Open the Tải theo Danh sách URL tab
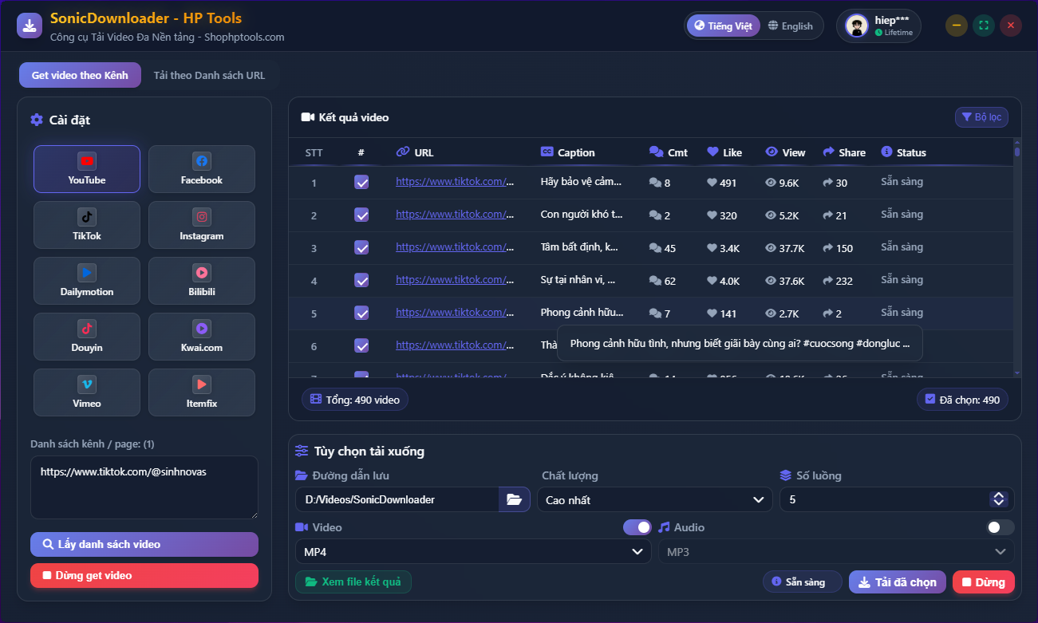The height and width of the screenshot is (623, 1038). [209, 76]
